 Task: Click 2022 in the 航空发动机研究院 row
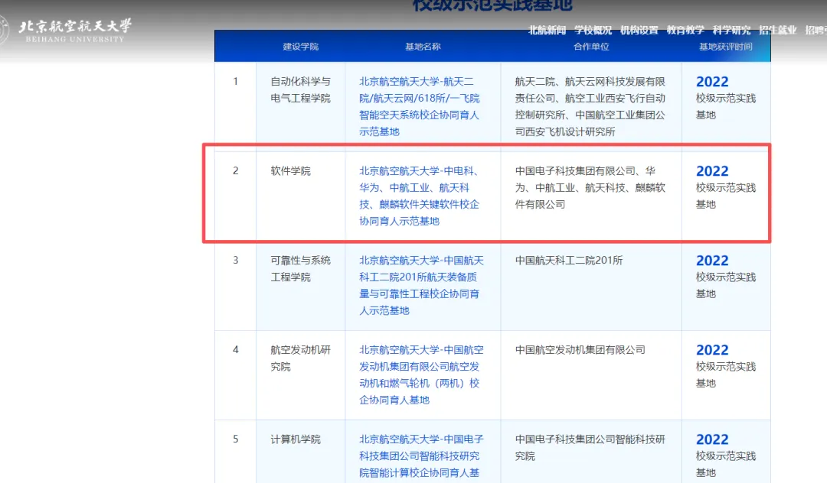pyautogui.click(x=712, y=350)
